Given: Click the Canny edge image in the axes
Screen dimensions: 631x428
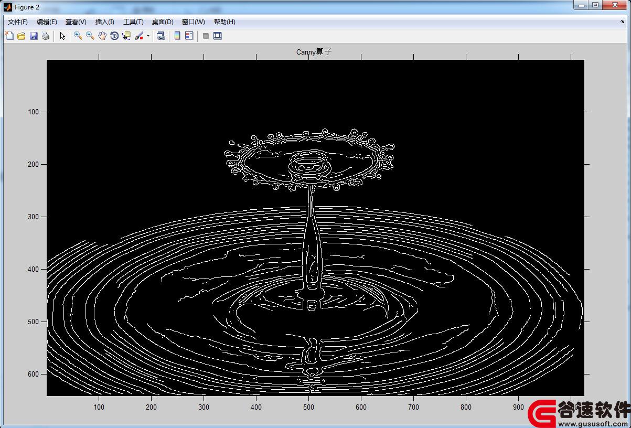Looking at the screenshot, I should click(x=315, y=228).
